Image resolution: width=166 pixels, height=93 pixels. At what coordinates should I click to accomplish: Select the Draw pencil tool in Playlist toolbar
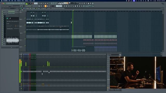click(x=23, y=8)
